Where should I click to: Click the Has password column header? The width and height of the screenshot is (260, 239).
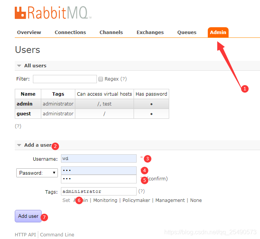[151, 94]
